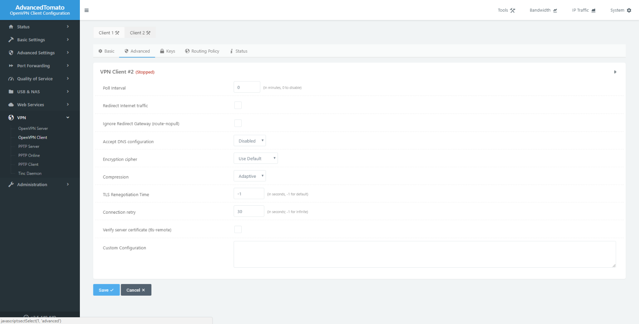639x324 pixels.
Task: Click the Custom Configuration text area
Action: click(425, 254)
